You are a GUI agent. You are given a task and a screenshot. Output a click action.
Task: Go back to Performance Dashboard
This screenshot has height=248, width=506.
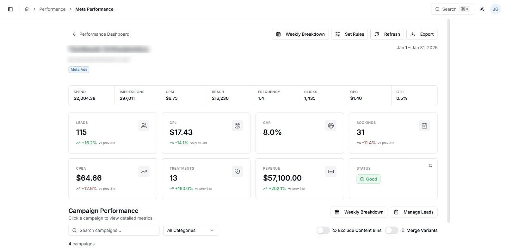click(101, 34)
